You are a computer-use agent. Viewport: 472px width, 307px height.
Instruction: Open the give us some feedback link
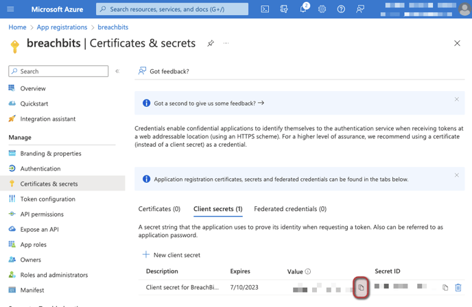pos(209,103)
